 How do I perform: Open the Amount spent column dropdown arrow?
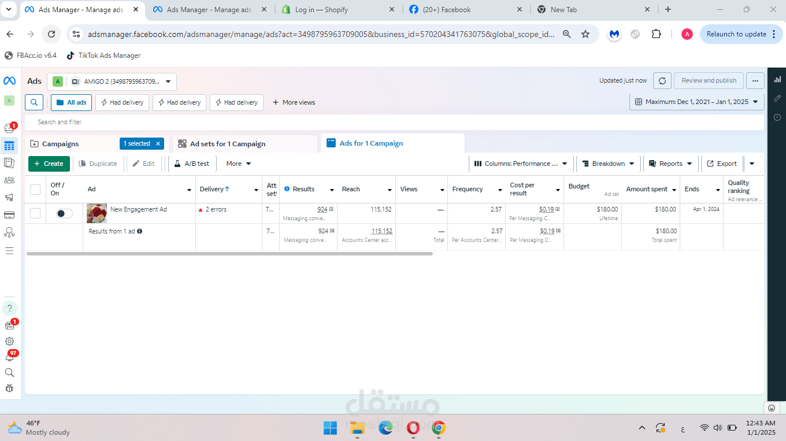tap(673, 190)
